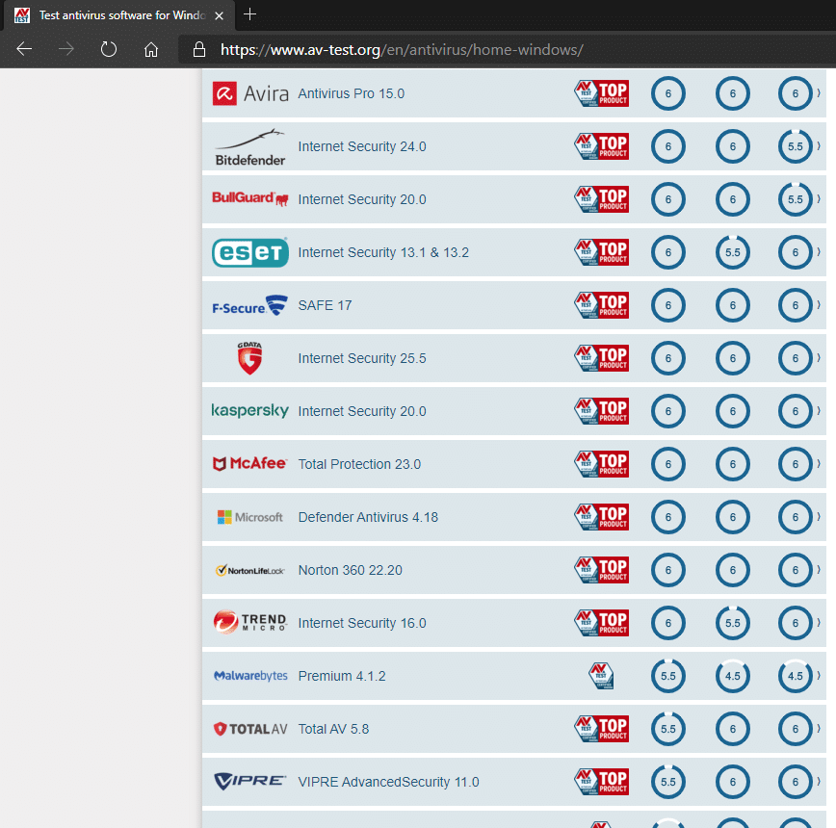Open VIPRE AdvancedSecurity 11.0 link
This screenshot has height=828, width=836.
click(x=388, y=782)
